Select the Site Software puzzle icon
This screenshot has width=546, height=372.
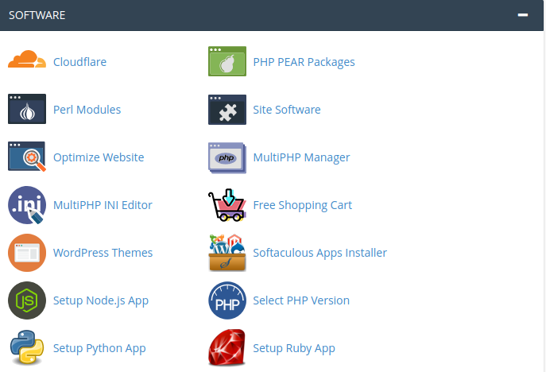pyautogui.click(x=227, y=110)
